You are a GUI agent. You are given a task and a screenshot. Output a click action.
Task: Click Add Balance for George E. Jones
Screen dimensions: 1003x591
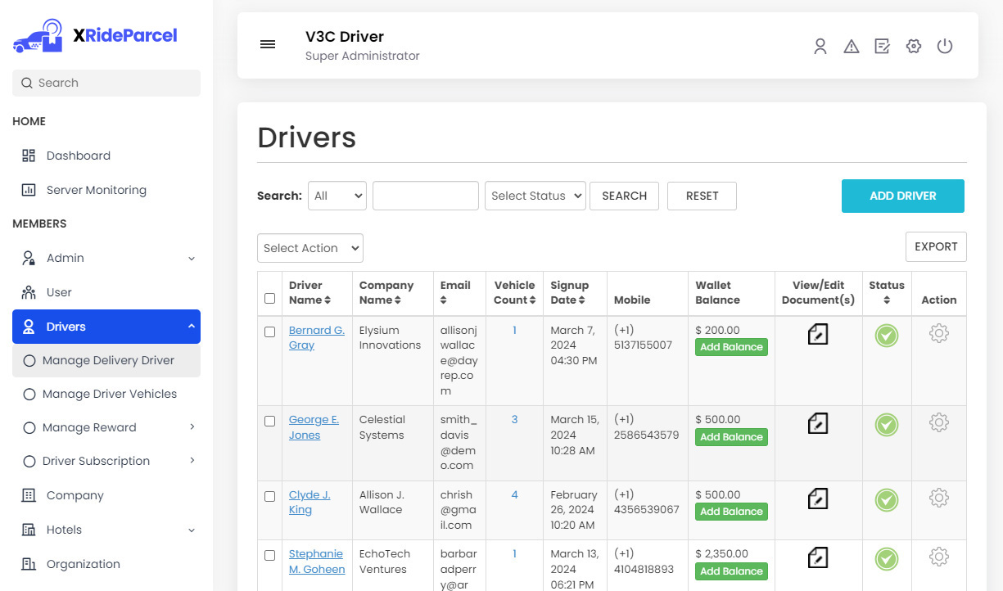click(731, 437)
